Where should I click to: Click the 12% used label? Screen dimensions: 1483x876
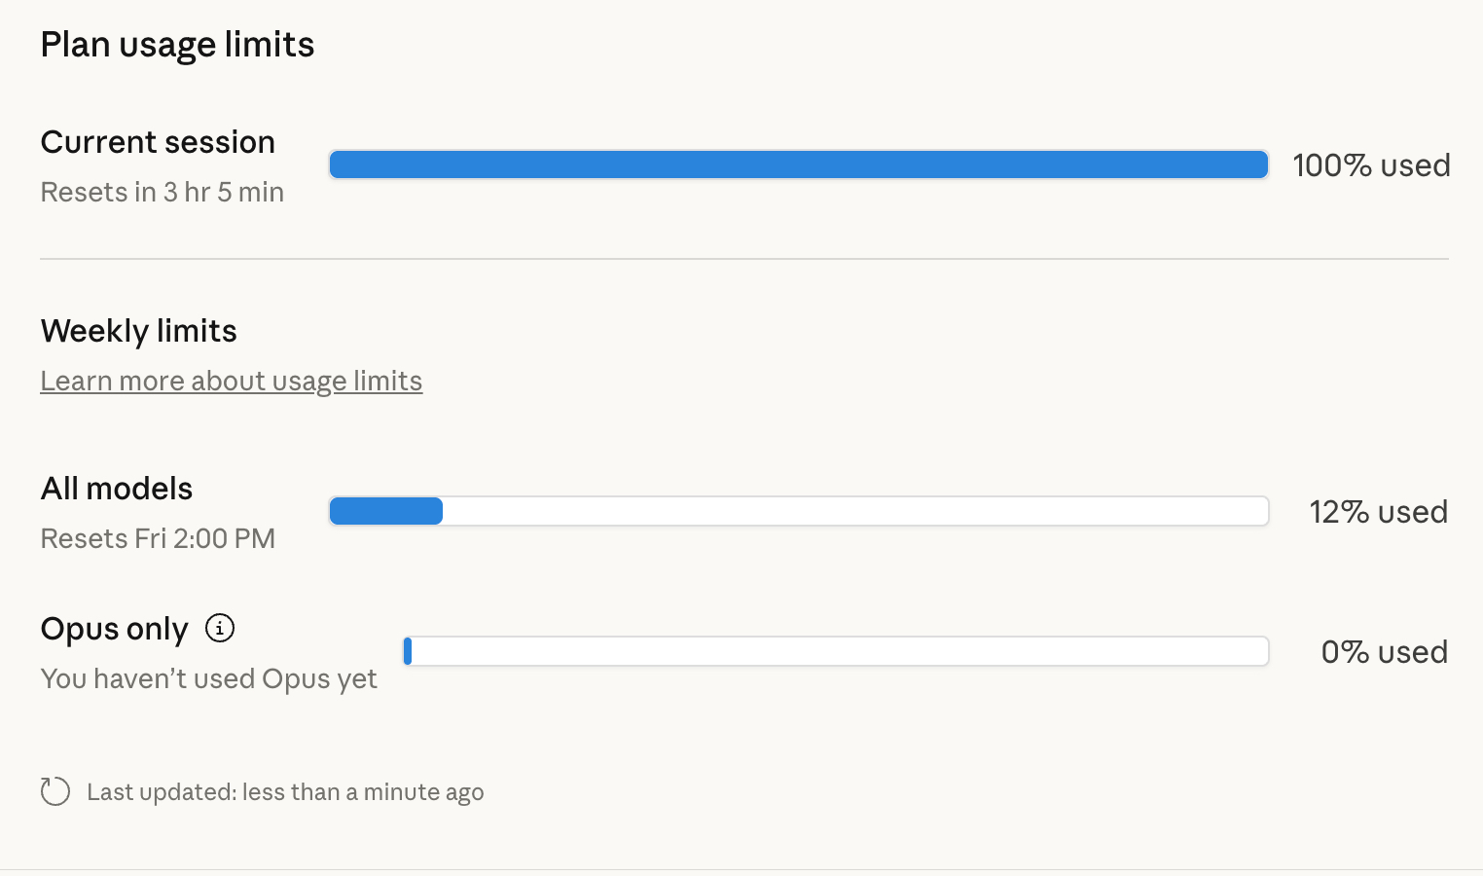(1378, 512)
